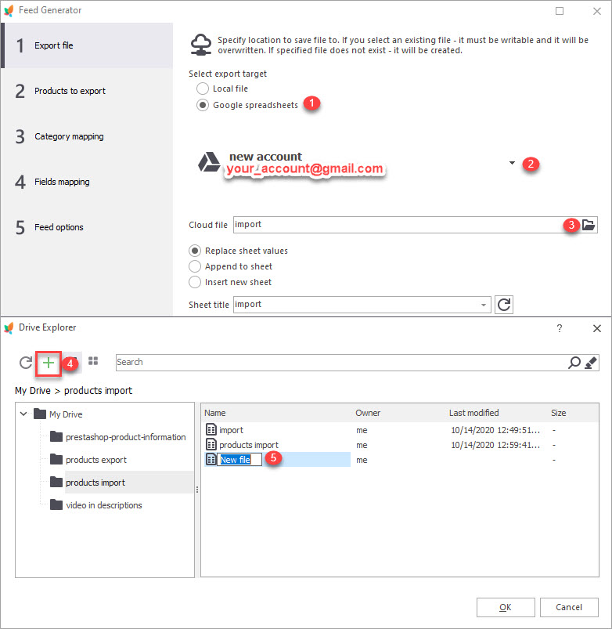This screenshot has width=612, height=629.
Task: Go to step 2 Products to export
Action: [x=87, y=91]
